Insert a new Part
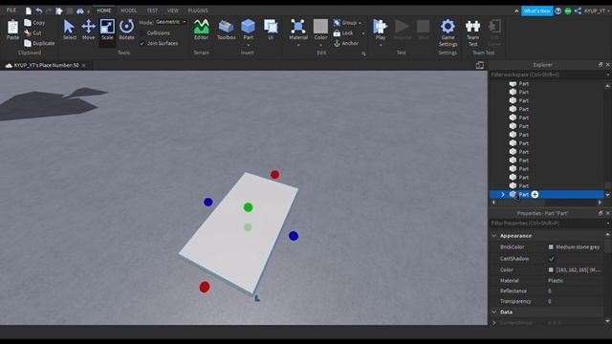The width and height of the screenshot is (612, 344). coord(248,27)
